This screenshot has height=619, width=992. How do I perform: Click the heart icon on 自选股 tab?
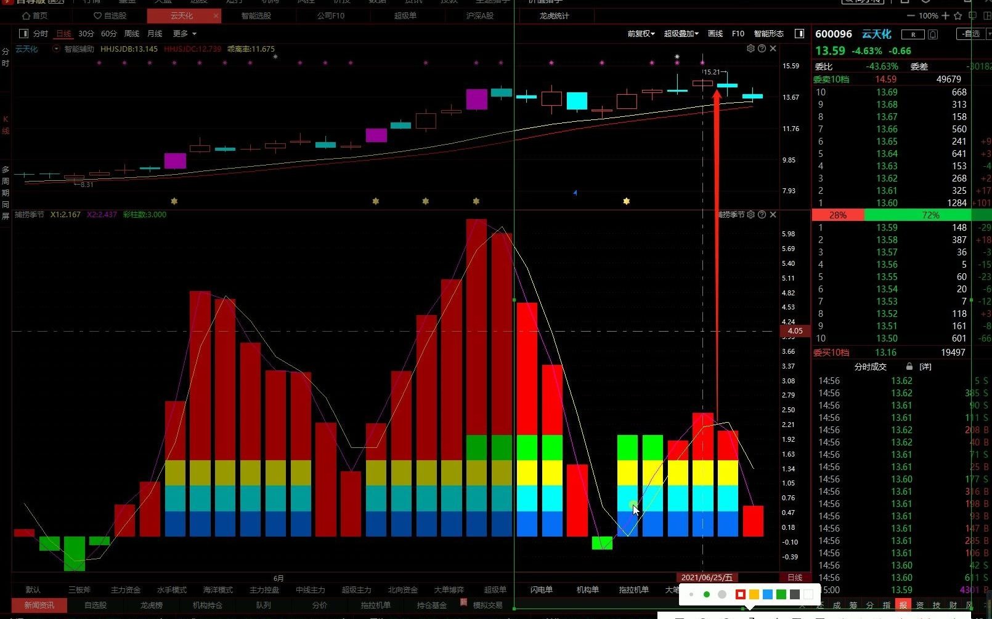tap(97, 16)
